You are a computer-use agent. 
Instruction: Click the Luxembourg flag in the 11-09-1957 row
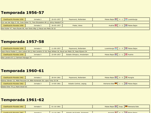click(116, 49)
